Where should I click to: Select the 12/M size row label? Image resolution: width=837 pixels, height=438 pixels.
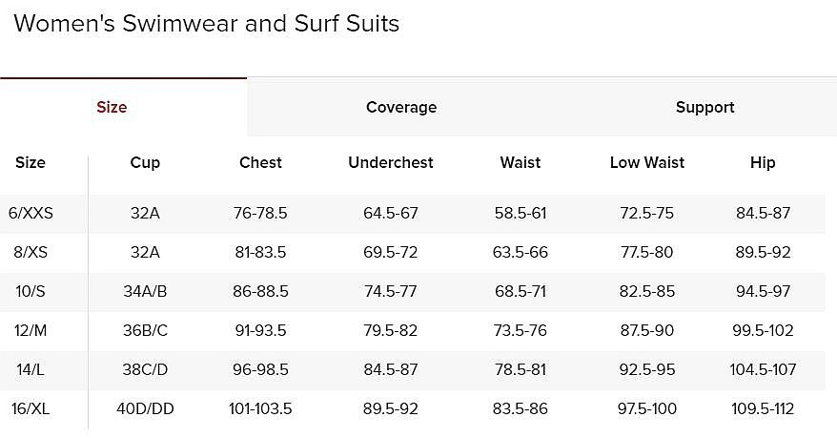coord(31,330)
